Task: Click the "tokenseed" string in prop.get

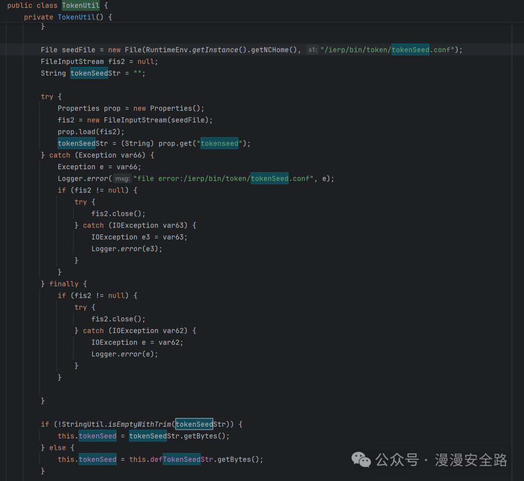Action: click(219, 144)
